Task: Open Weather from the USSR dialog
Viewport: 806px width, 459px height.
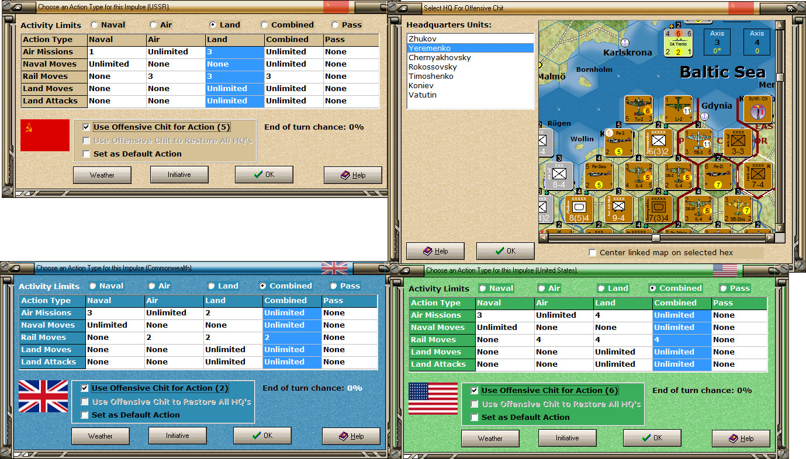Action: (102, 175)
